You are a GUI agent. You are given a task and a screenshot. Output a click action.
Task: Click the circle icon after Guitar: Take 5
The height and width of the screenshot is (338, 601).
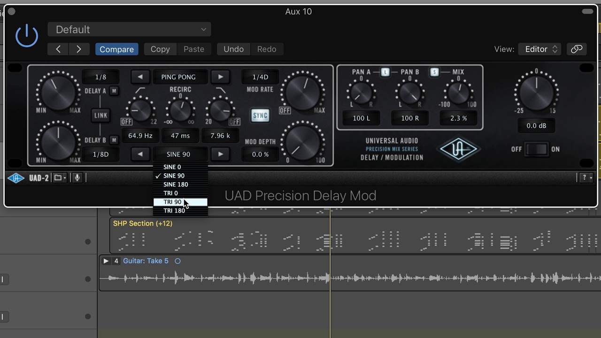[x=177, y=261]
